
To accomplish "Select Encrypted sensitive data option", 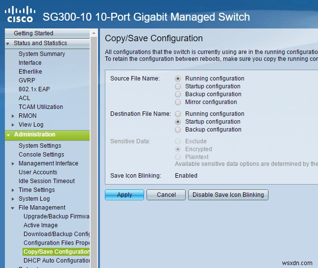I will (x=178, y=149).
